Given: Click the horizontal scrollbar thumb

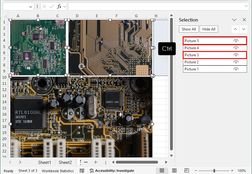Looking at the screenshot, I should tap(137, 162).
